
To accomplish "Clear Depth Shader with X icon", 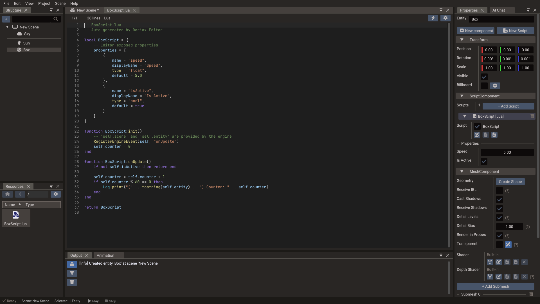I will pyautogui.click(x=524, y=277).
